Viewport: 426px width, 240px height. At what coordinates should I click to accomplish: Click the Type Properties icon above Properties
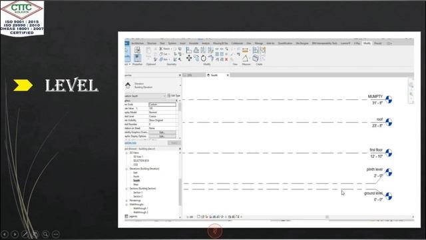click(x=137, y=49)
